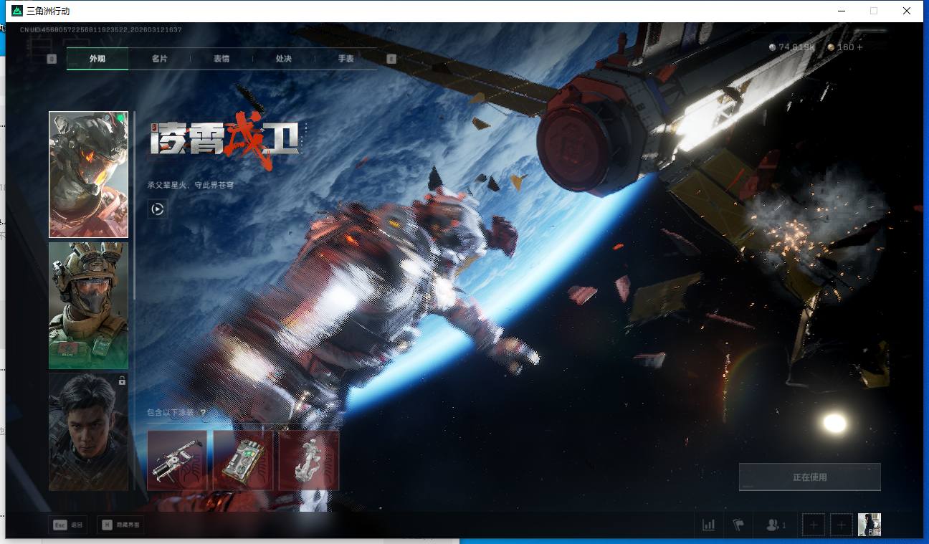View the weapon skin item in the bundle
929x544 pixels.
pyautogui.click(x=177, y=460)
